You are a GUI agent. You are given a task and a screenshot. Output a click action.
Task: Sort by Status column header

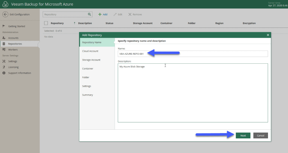pyautogui.click(x=109, y=23)
